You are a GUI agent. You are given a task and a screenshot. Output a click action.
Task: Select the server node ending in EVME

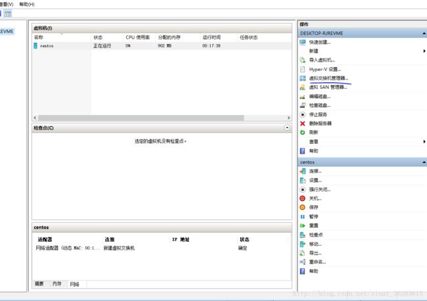tap(7, 32)
